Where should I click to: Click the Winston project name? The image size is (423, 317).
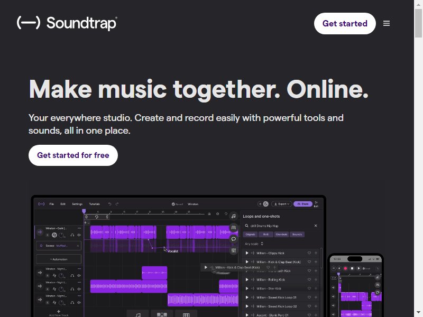click(193, 204)
